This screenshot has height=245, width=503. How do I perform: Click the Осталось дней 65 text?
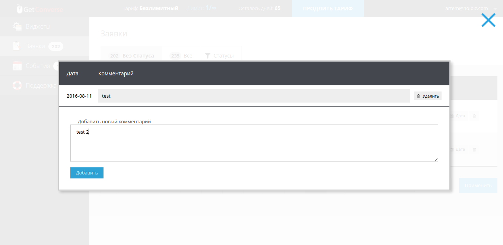(x=260, y=8)
